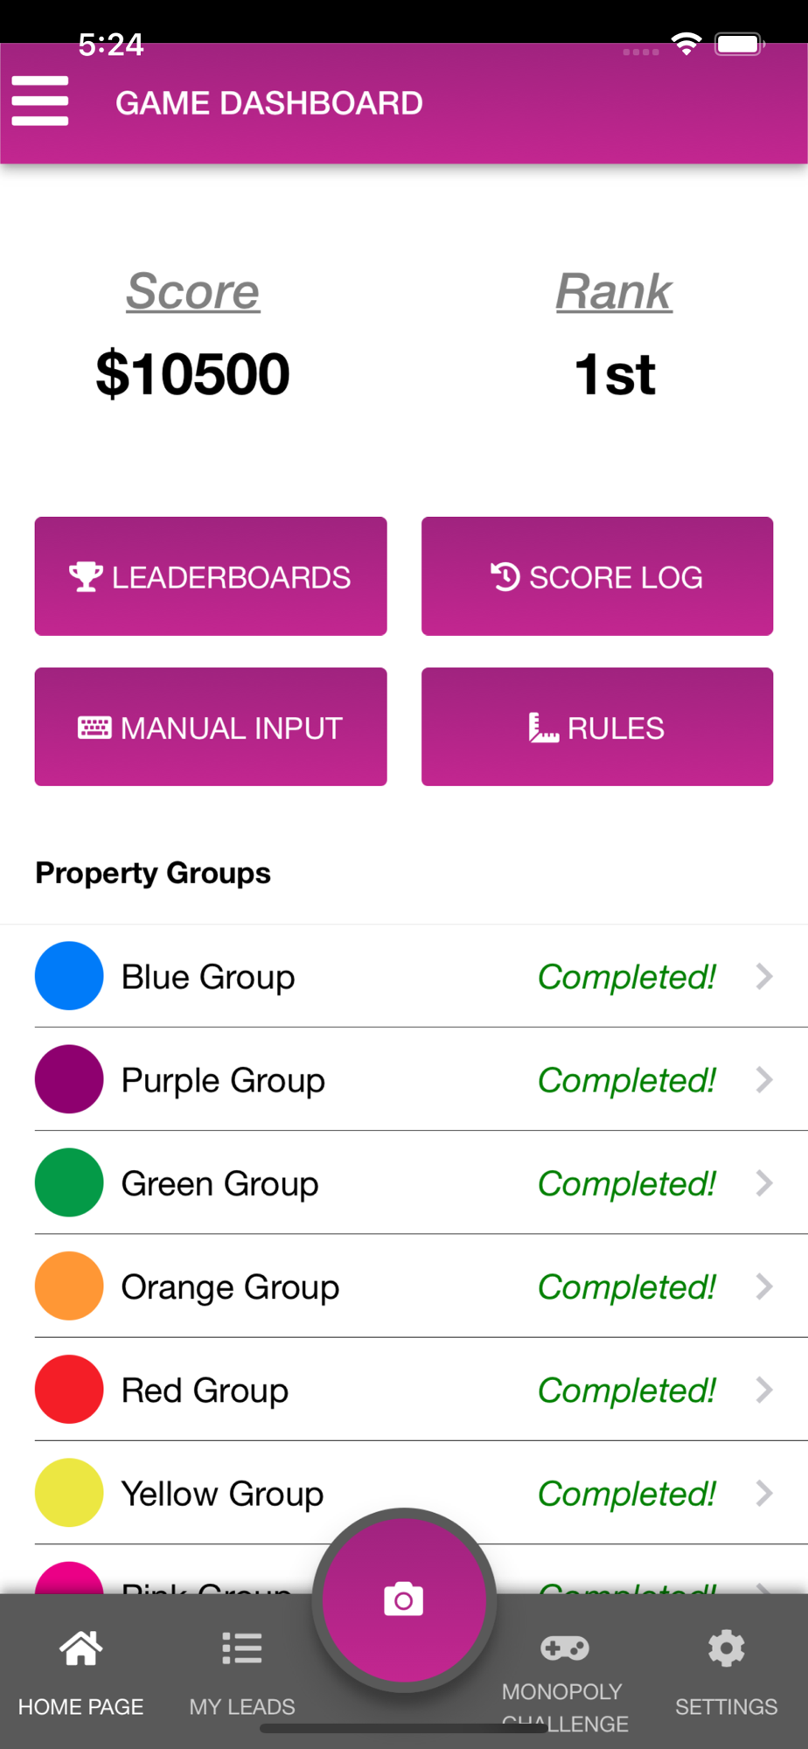Image resolution: width=808 pixels, height=1749 pixels.
Task: Open the Leaderboards button
Action: click(x=211, y=576)
